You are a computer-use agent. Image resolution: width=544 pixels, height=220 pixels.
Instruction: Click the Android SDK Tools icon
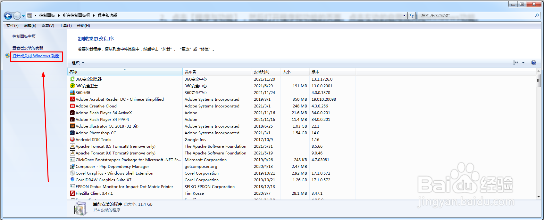tap(72, 139)
